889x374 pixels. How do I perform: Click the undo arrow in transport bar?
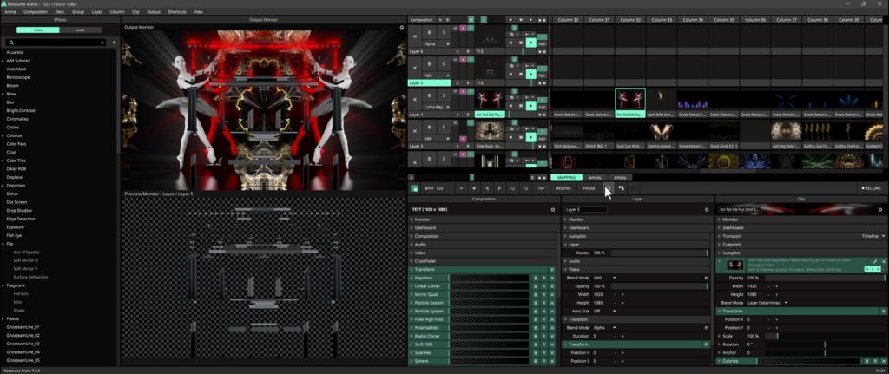tap(622, 188)
